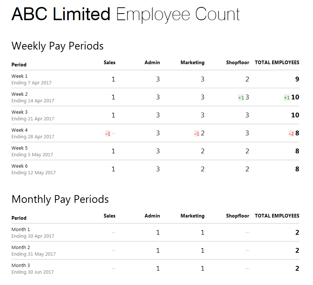Click the green +1 badge beside Week 2 total
313x285 pixels.
pos(287,98)
